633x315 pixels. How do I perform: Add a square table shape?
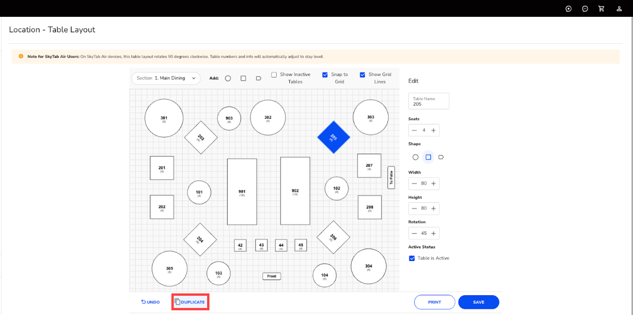243,78
